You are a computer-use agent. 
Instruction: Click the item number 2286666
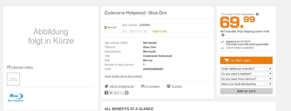pos(145,25)
